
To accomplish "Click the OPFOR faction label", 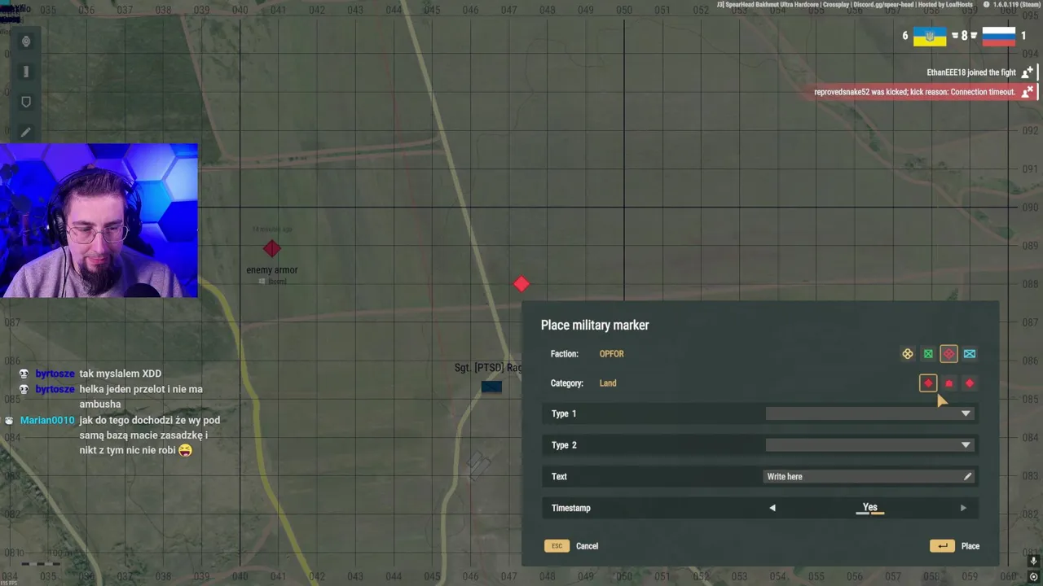I will 611,354.
